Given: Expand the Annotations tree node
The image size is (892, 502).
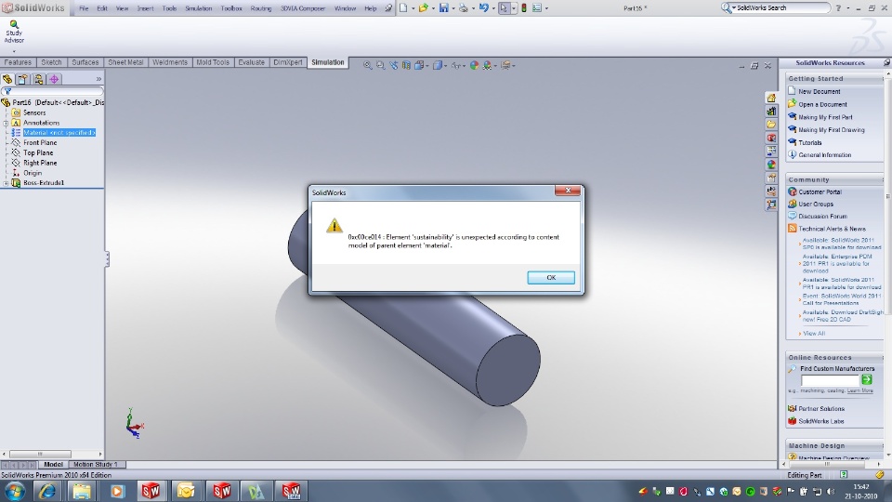Looking at the screenshot, I should point(6,123).
